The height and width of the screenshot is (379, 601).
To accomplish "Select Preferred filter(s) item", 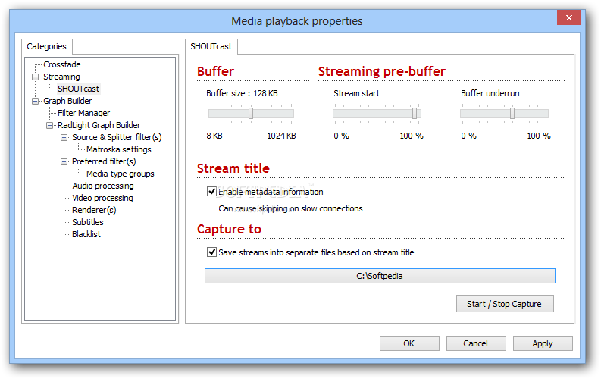I will click(104, 161).
